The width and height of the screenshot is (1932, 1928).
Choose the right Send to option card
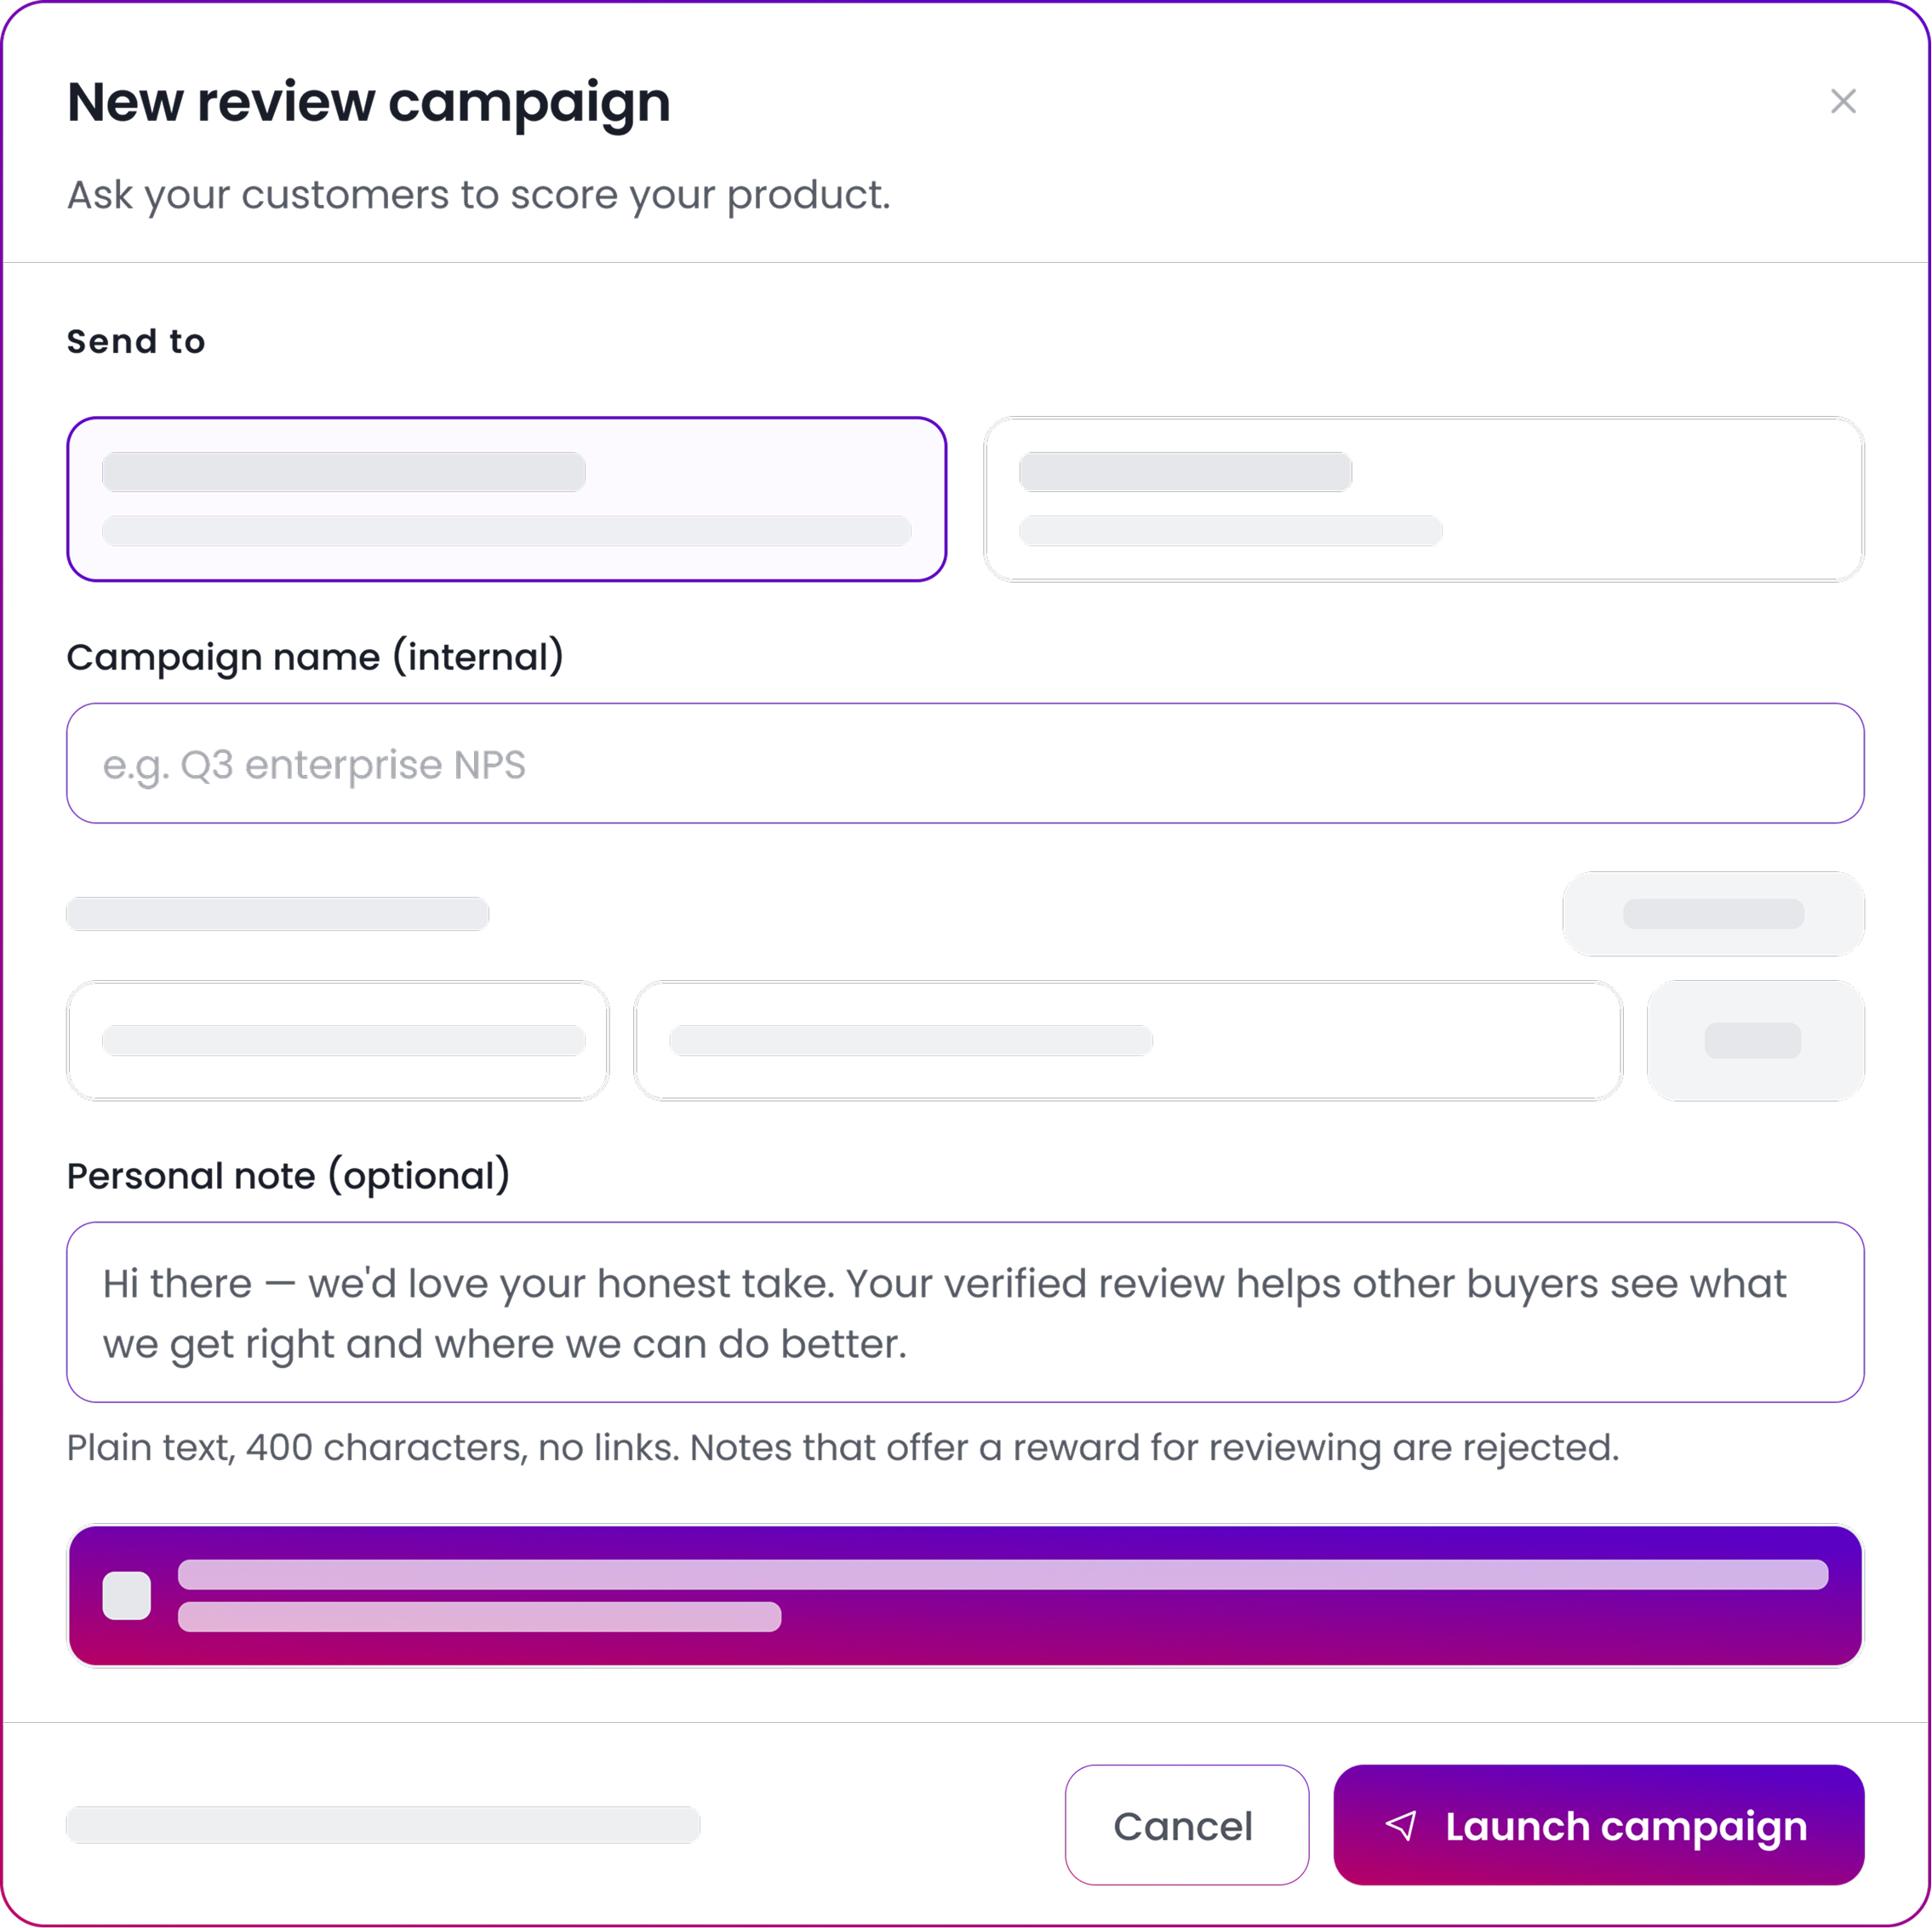(1423, 499)
